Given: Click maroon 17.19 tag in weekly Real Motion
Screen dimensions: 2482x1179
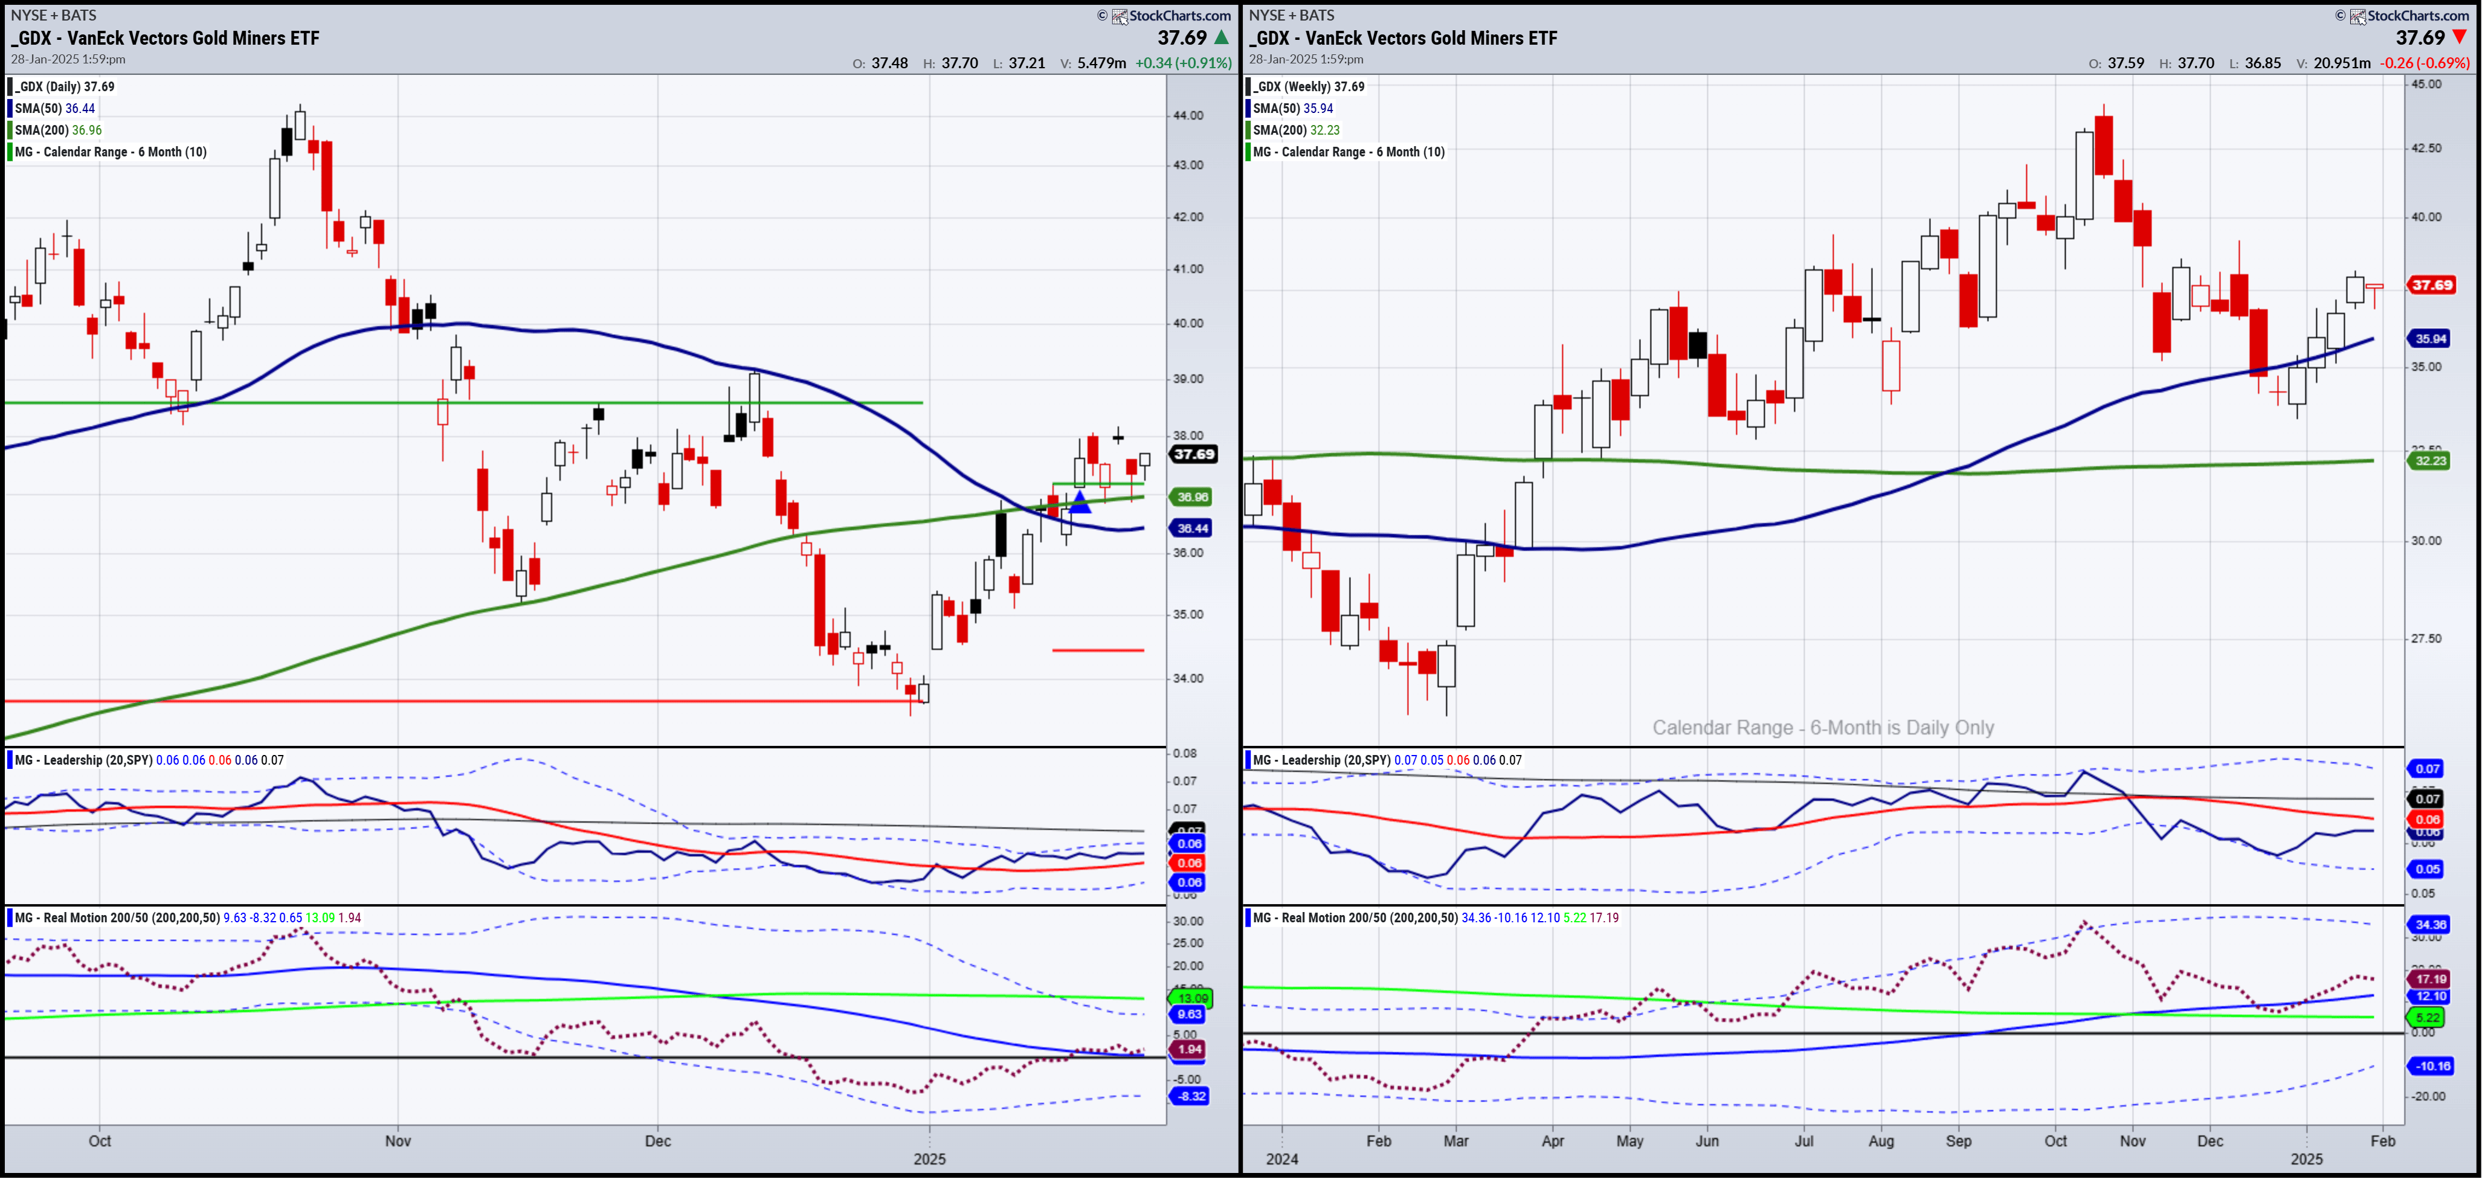Looking at the screenshot, I should (2429, 980).
